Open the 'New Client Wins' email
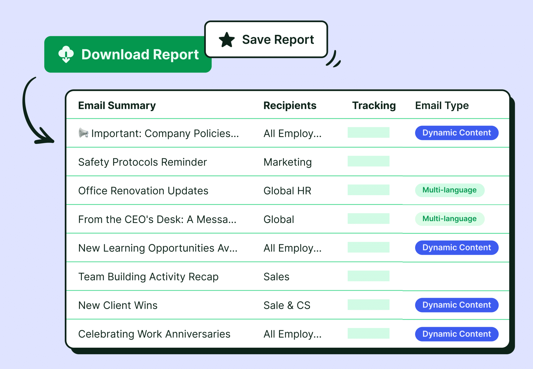533x369 pixels. (x=118, y=305)
